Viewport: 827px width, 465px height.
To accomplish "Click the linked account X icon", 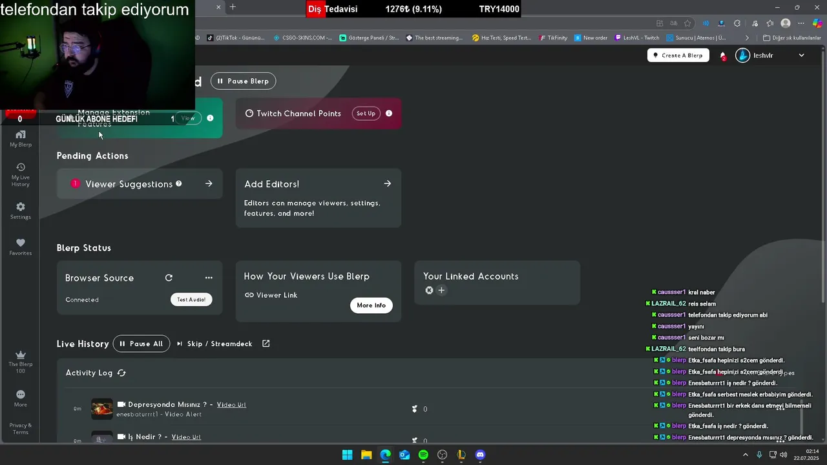I will point(429,291).
